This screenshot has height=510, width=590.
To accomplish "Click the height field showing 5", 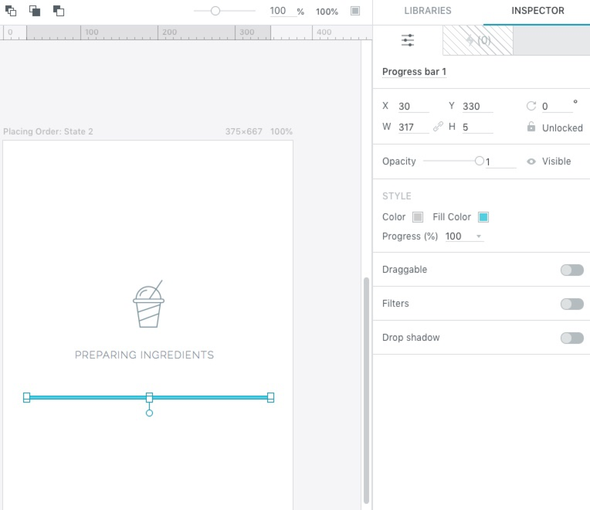I will click(478, 127).
